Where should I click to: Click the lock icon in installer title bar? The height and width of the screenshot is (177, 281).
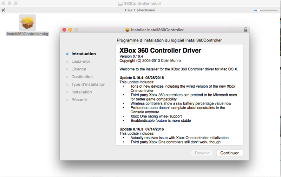point(246,30)
